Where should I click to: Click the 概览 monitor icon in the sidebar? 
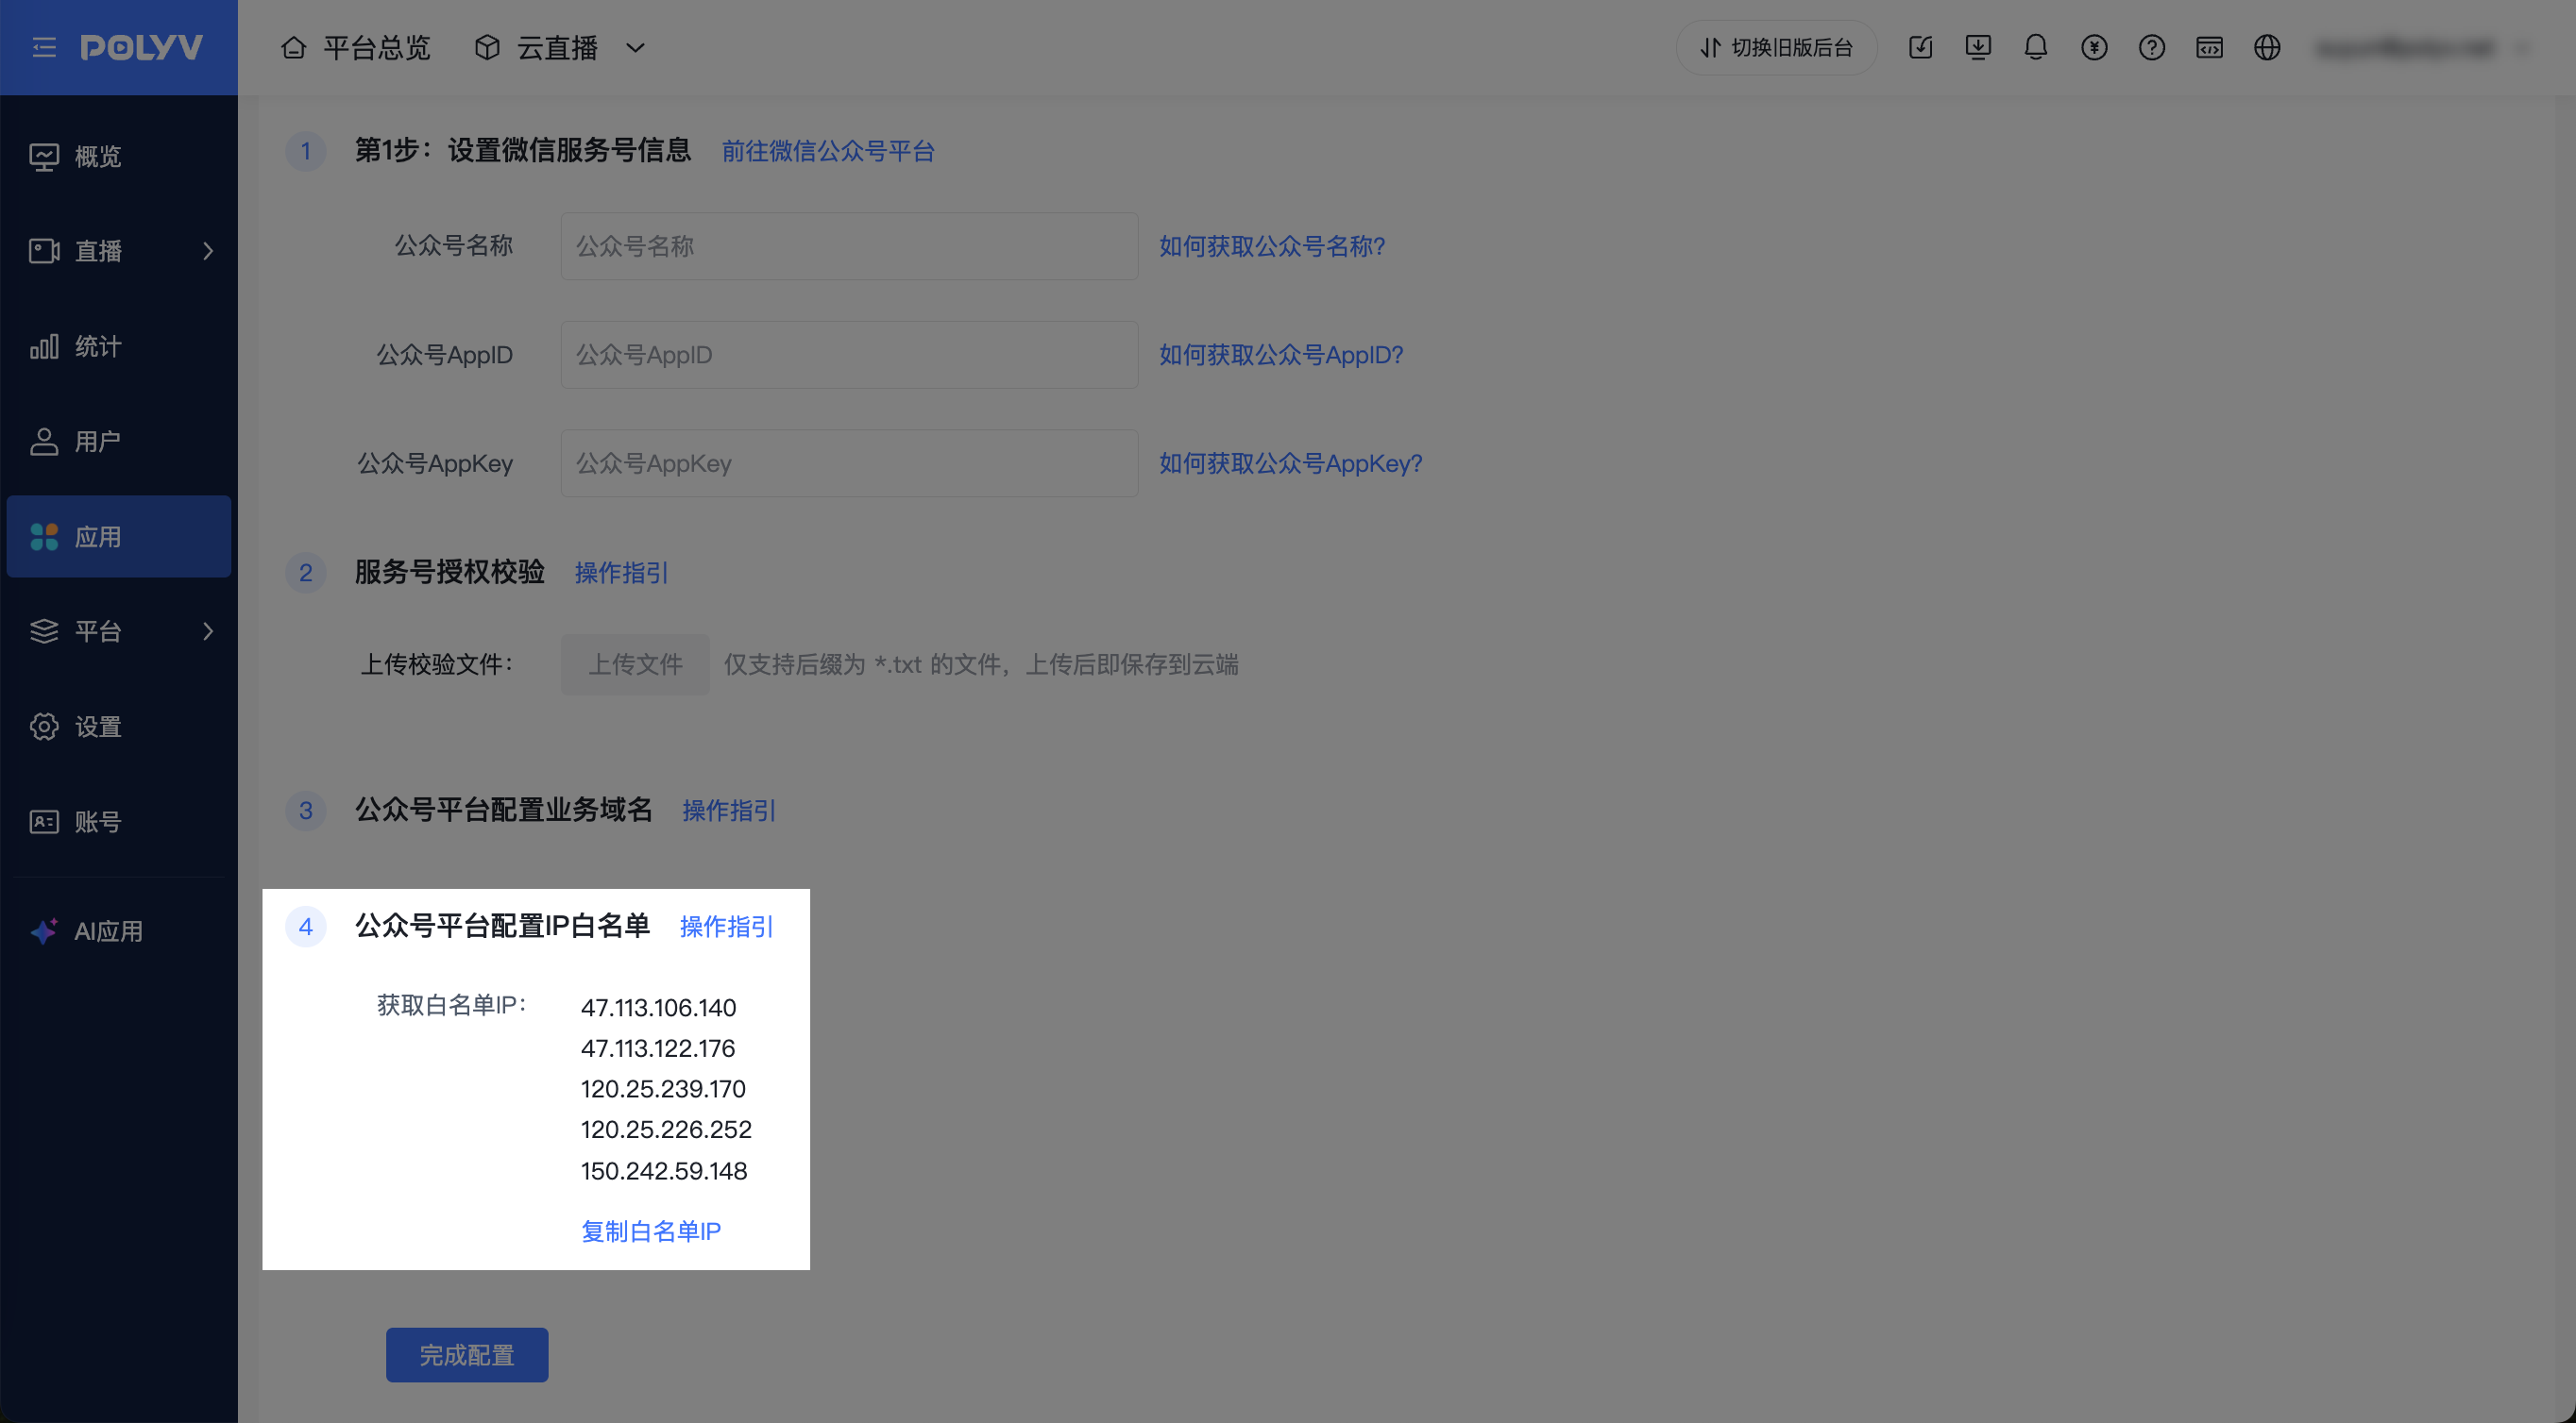[44, 157]
